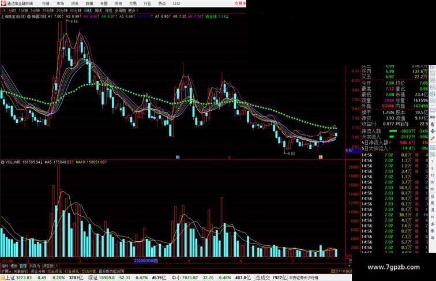Click the 周 period sidebar button
Image resolution: width=436 pixels, height=281 pixels.
433,203
